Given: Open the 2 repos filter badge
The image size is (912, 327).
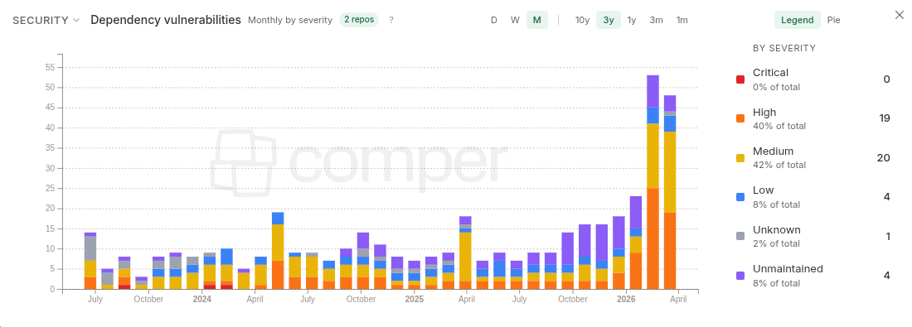Looking at the screenshot, I should coord(359,20).
